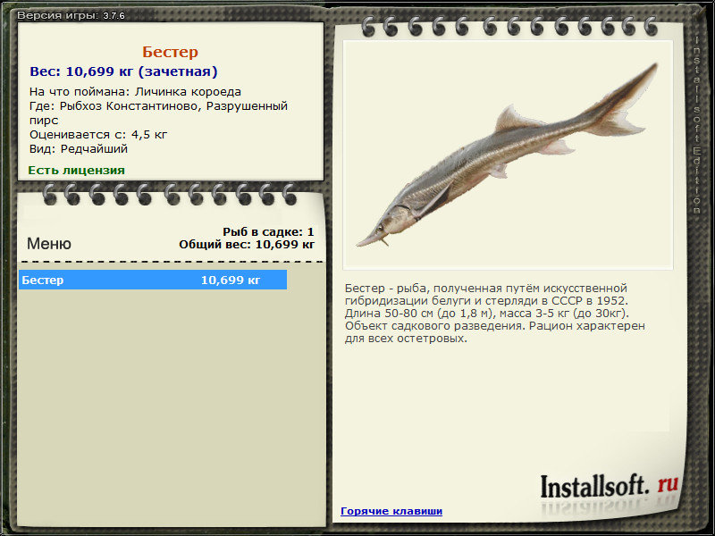Select the Бестер row in the keepnet list
The image size is (715, 536).
(153, 280)
